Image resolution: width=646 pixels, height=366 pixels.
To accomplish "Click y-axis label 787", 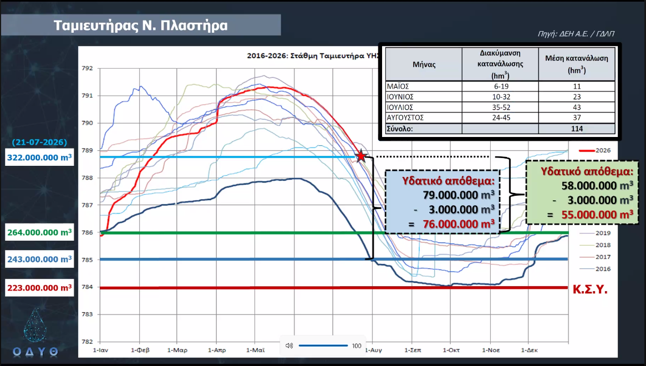I will (x=88, y=205).
